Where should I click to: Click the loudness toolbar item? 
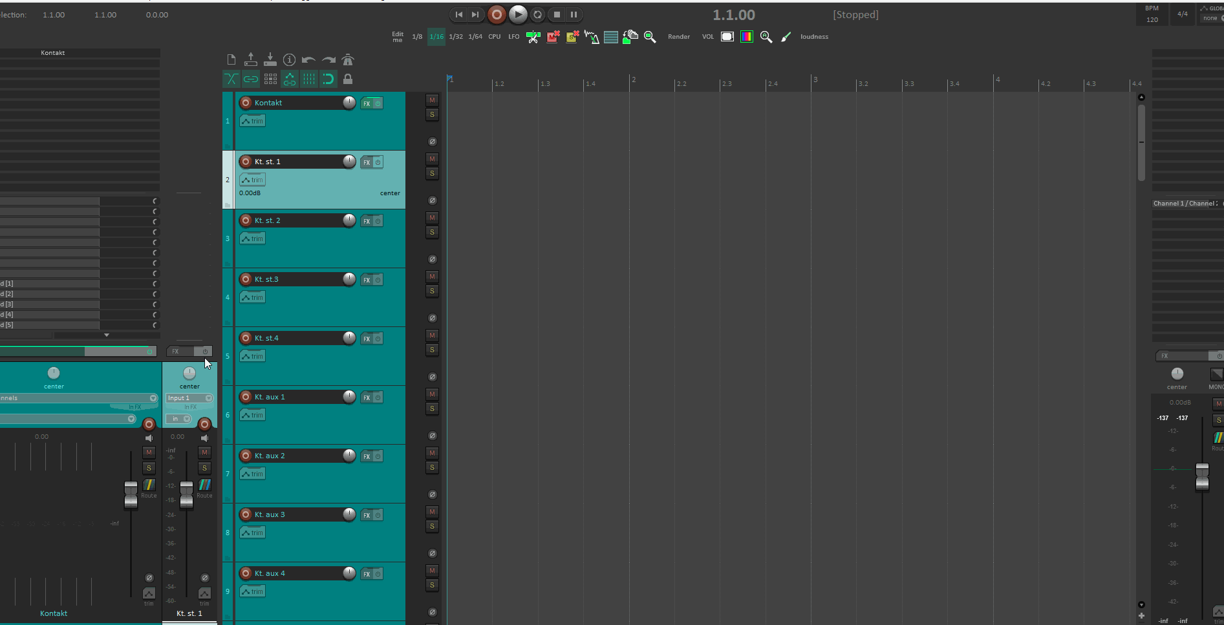point(814,37)
